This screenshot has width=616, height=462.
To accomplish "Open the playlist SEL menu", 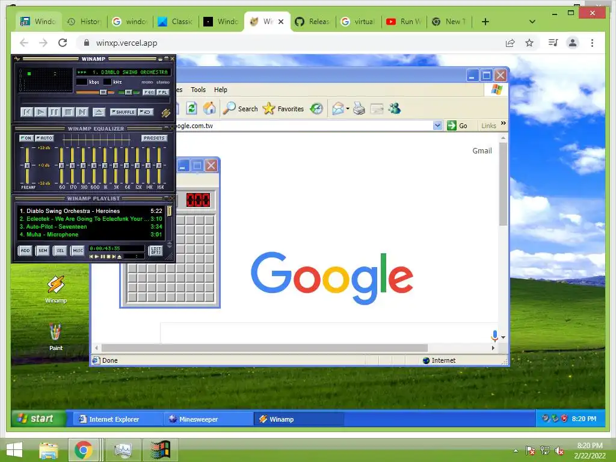I will 60,251.
